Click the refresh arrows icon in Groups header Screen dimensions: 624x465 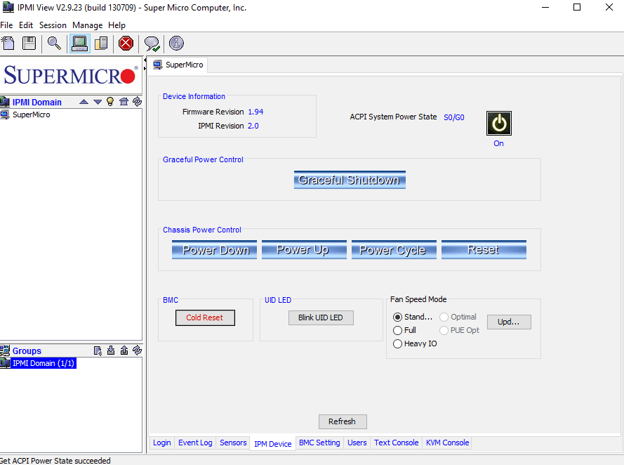(x=138, y=351)
